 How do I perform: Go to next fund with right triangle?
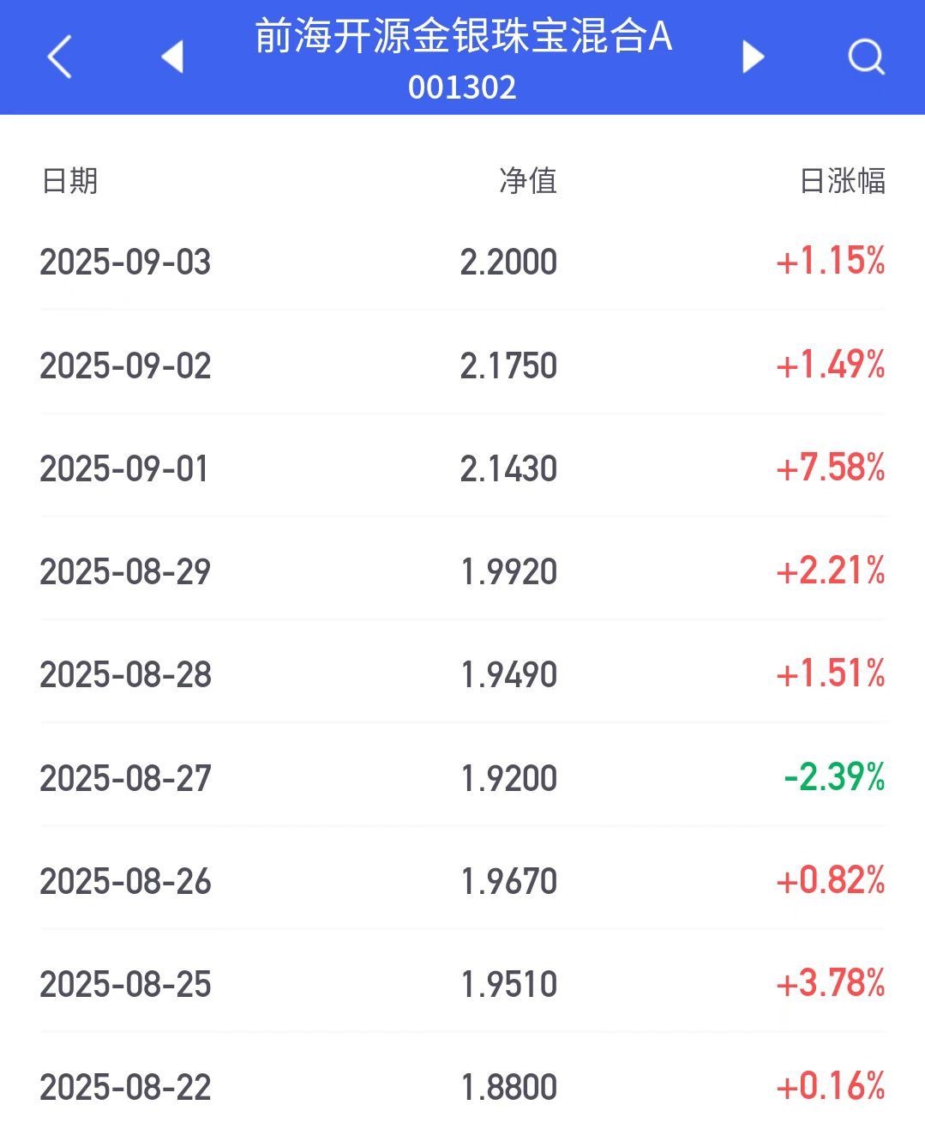[752, 57]
